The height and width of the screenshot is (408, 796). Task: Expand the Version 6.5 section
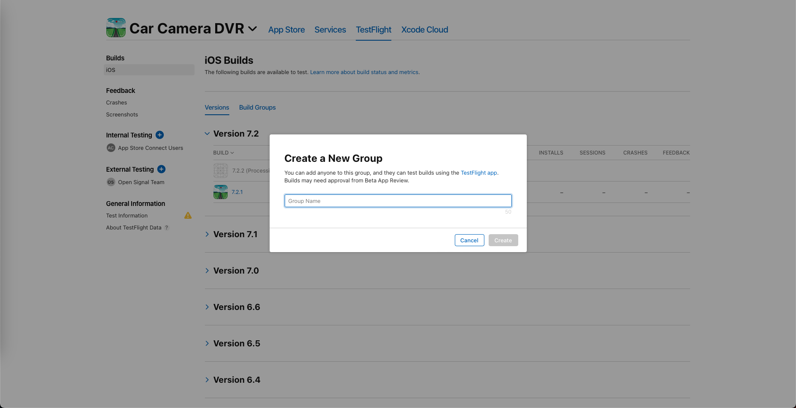(207, 343)
